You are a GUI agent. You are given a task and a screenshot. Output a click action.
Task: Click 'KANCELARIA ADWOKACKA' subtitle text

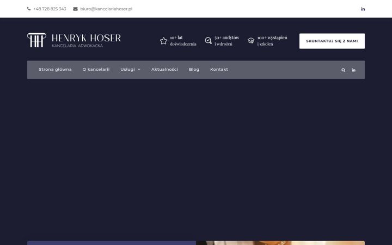[x=77, y=46]
